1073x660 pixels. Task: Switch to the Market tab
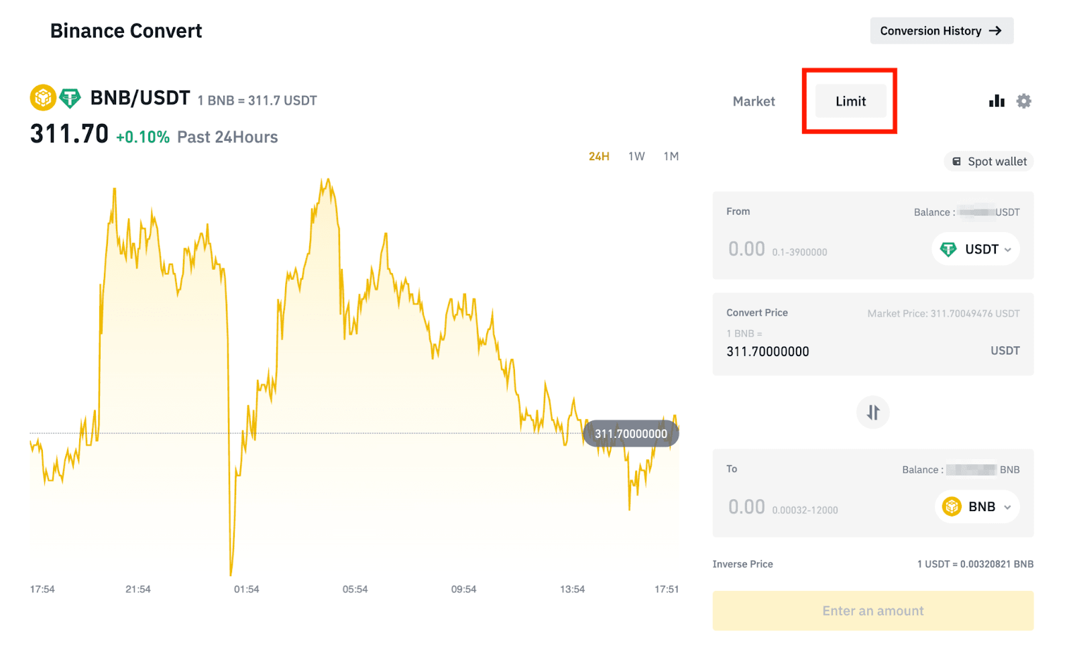(x=754, y=101)
